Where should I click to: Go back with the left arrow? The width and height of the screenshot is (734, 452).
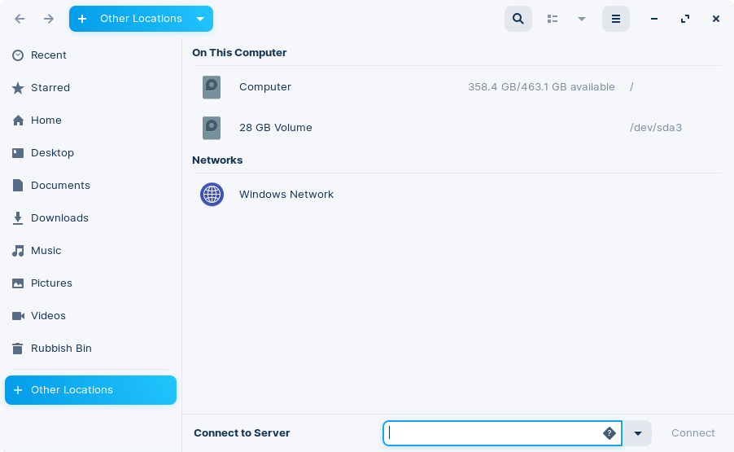(x=20, y=19)
